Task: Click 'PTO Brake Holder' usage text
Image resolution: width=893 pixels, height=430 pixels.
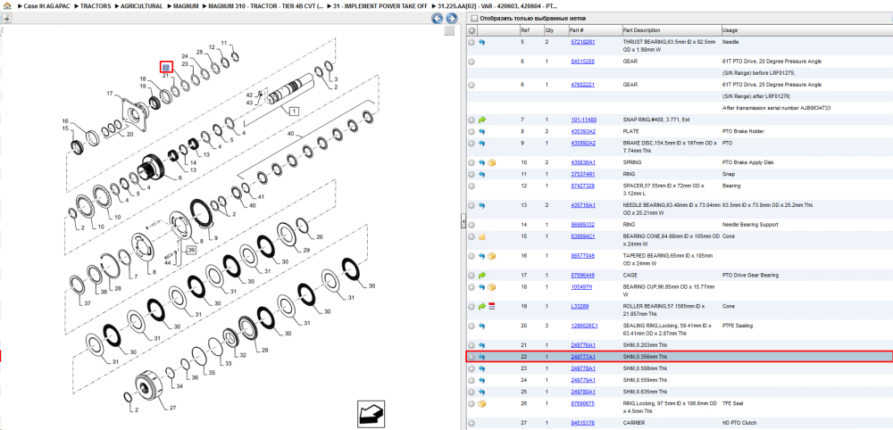Action: tap(741, 131)
